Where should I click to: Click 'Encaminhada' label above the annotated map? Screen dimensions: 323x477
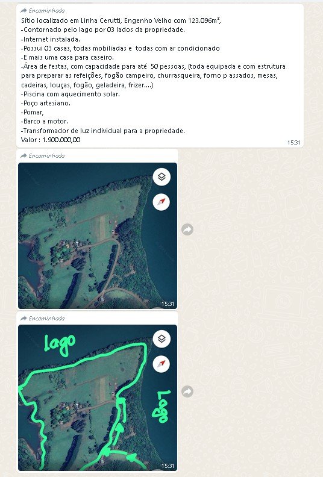pos(46,318)
